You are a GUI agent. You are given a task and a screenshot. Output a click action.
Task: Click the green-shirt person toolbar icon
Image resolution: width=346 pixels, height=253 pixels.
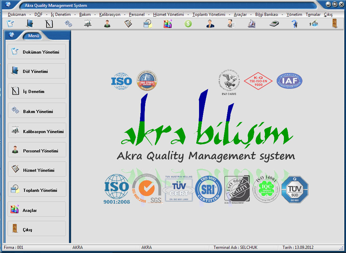(107, 24)
